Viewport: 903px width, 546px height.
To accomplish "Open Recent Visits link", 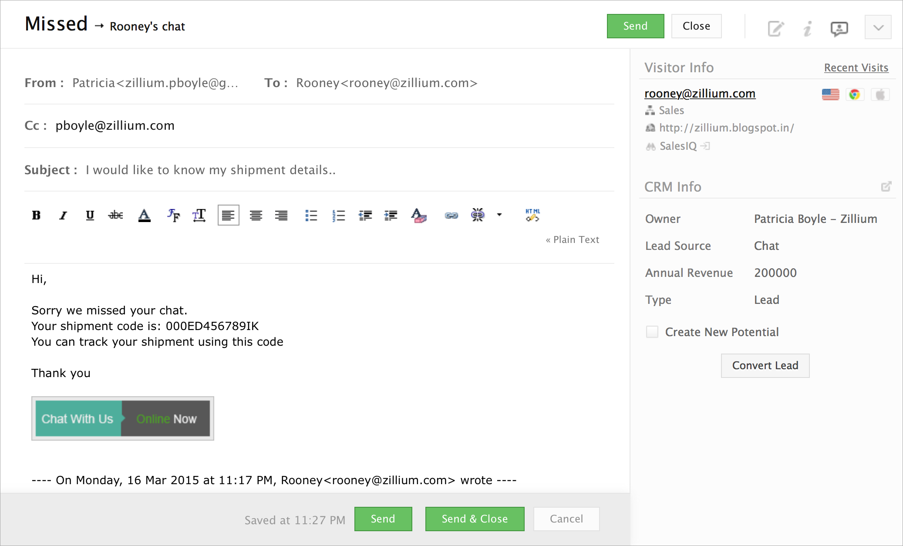I will pyautogui.click(x=856, y=67).
